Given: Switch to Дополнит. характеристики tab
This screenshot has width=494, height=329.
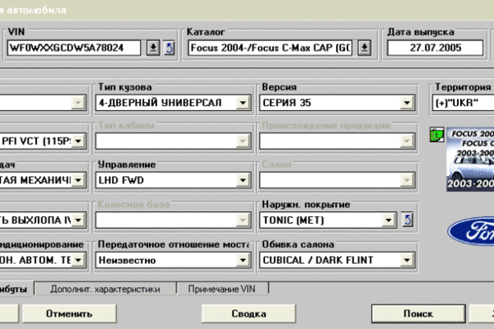Looking at the screenshot, I should click(x=105, y=289).
